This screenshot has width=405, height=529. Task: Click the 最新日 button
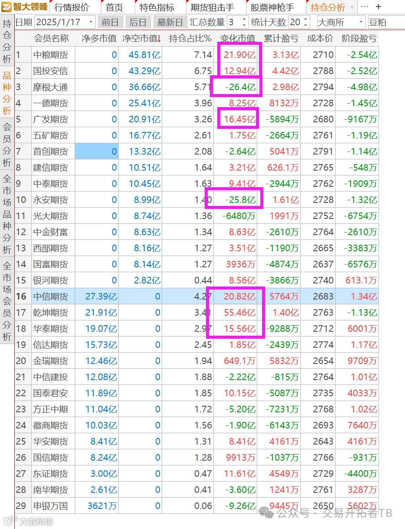(x=170, y=22)
